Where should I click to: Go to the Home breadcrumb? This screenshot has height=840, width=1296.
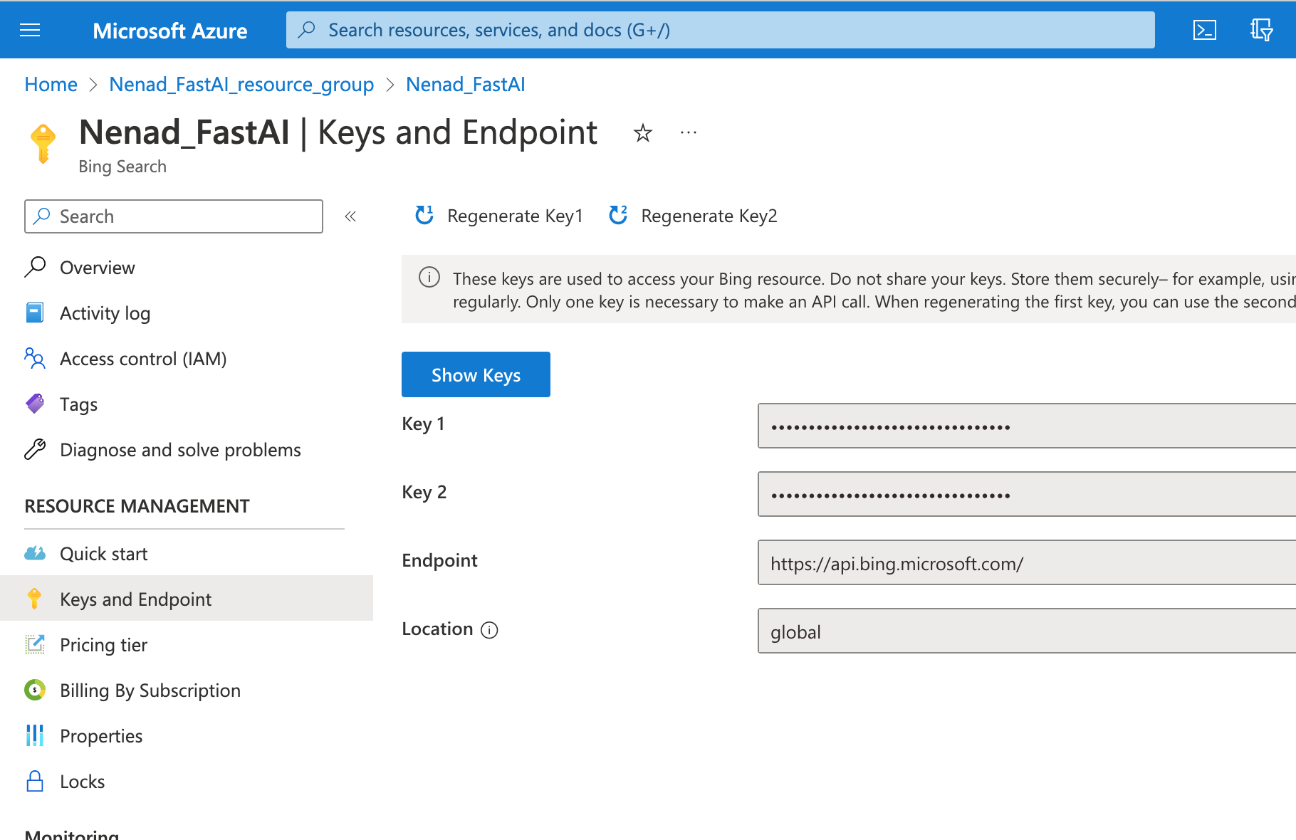[x=51, y=84]
